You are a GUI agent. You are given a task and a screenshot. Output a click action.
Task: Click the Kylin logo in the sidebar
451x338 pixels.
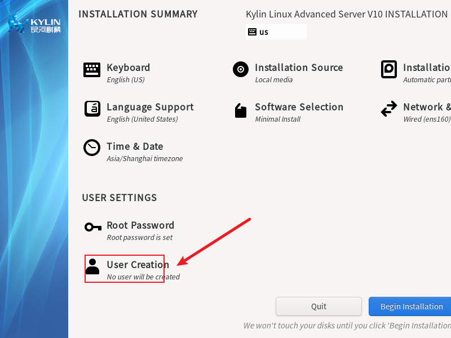click(x=35, y=24)
